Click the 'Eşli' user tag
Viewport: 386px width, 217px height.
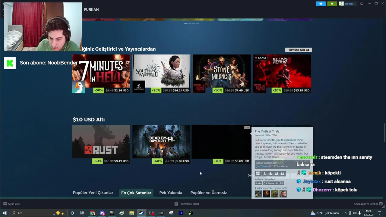(x=282, y=183)
